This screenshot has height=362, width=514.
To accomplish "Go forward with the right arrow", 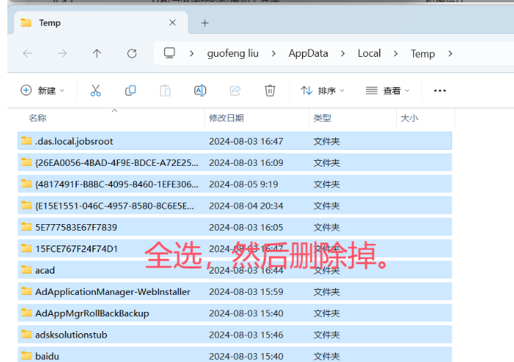I will tap(62, 53).
